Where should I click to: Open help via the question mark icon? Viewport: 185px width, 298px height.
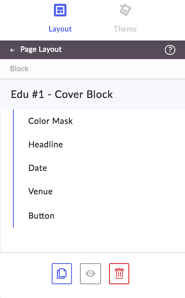[170, 50]
